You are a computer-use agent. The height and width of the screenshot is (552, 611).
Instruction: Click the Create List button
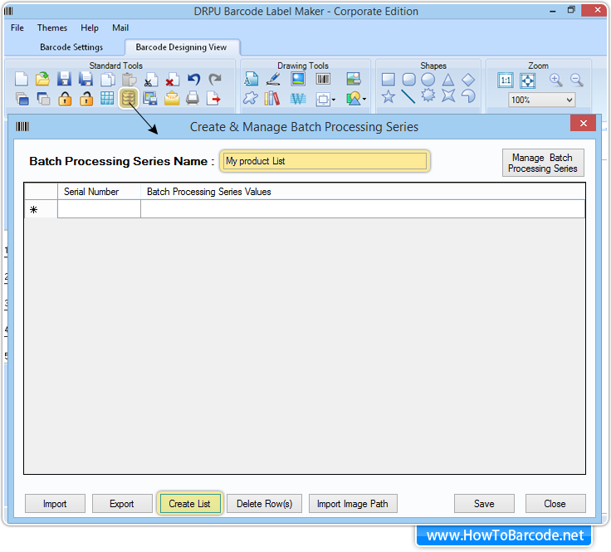pos(189,504)
